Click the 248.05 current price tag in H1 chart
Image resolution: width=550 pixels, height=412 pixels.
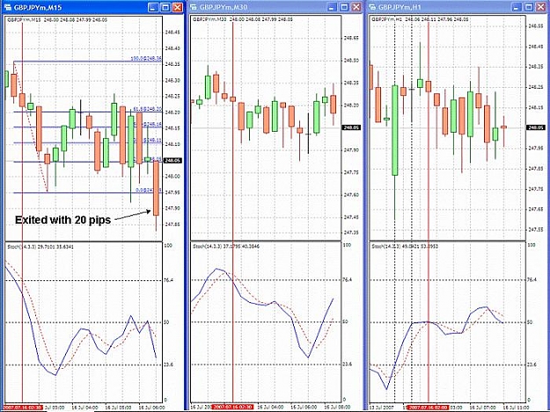pyautogui.click(x=536, y=127)
